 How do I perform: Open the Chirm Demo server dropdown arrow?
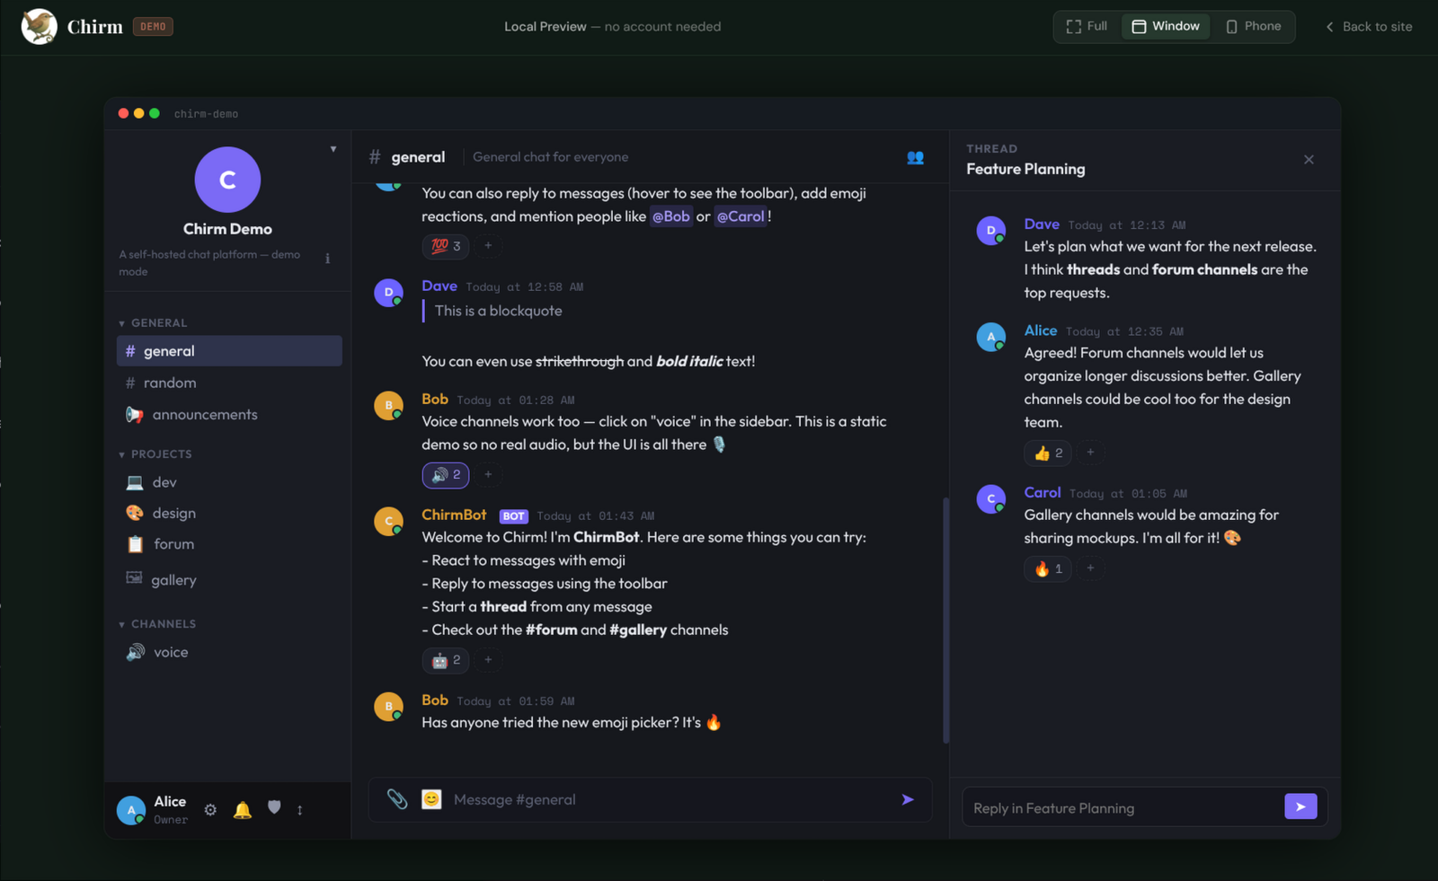333,149
